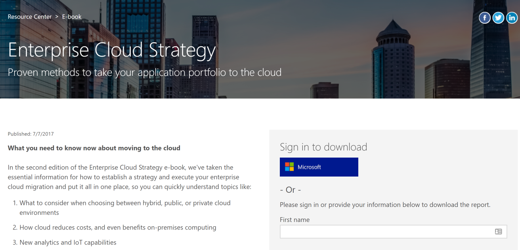Click the breadcrumb chevron separator
The height and width of the screenshot is (250, 520).
pos(56,17)
